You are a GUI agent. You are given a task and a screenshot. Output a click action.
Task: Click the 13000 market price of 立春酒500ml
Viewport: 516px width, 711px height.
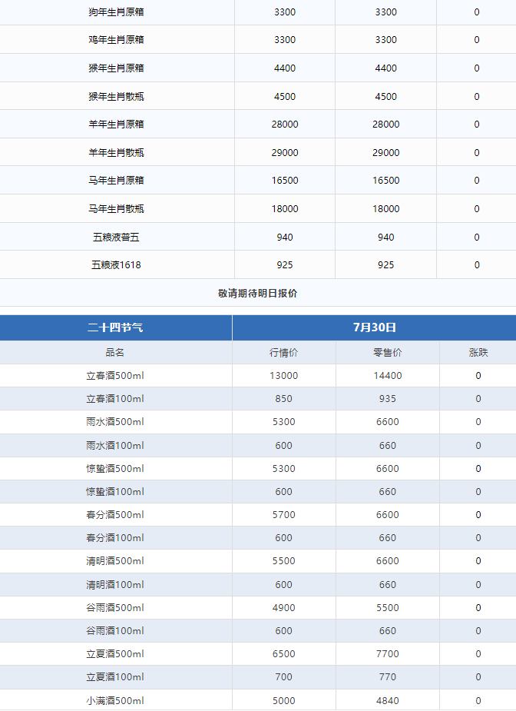(283, 375)
